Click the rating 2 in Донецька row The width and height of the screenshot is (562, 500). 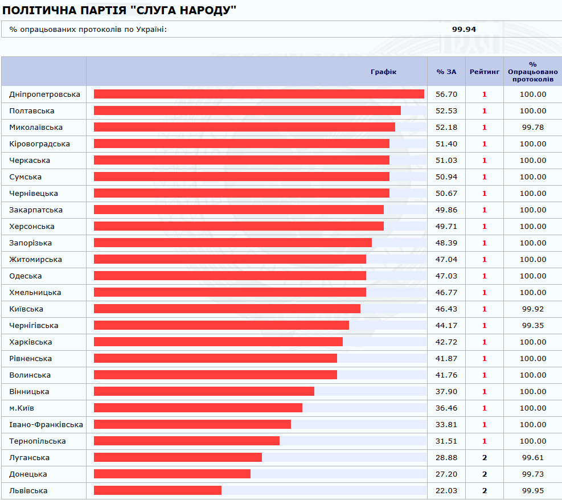[x=485, y=473]
